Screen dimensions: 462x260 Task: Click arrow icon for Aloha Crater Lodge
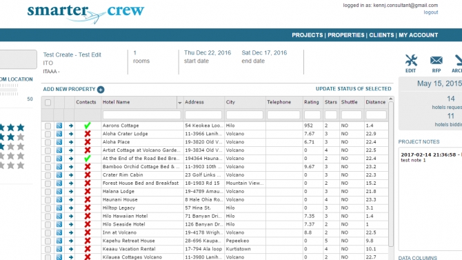click(x=71, y=134)
